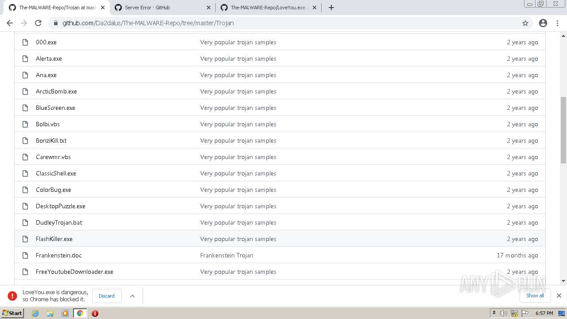567x319 pixels.
Task: Show all downloads
Action: point(535,296)
